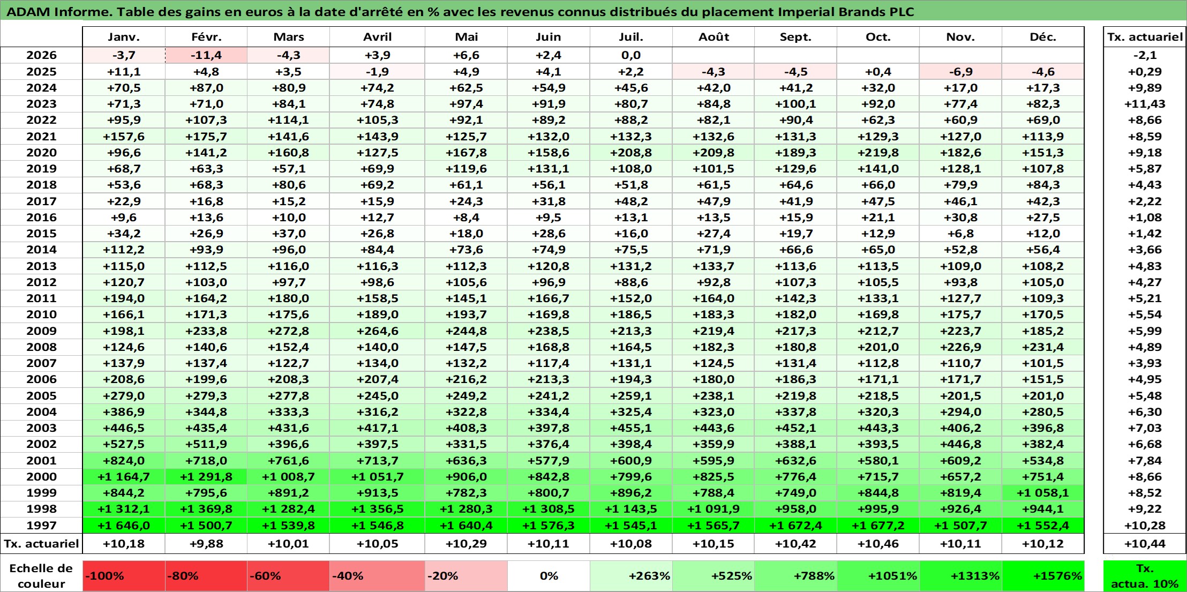Select the +157,6 cell for Janv. 2021
This screenshot has width=1187, height=592.
tap(124, 137)
